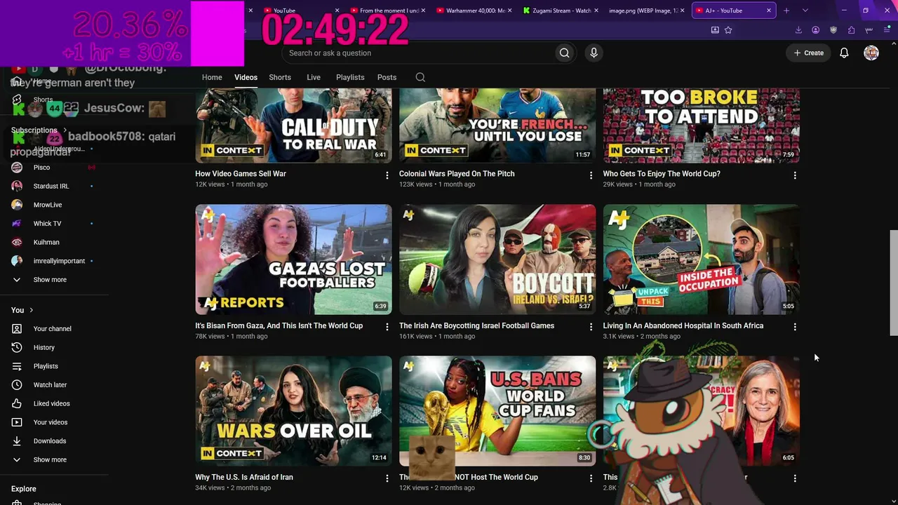Open options for Why The U.S. Is Afraid of Iran

387,478
